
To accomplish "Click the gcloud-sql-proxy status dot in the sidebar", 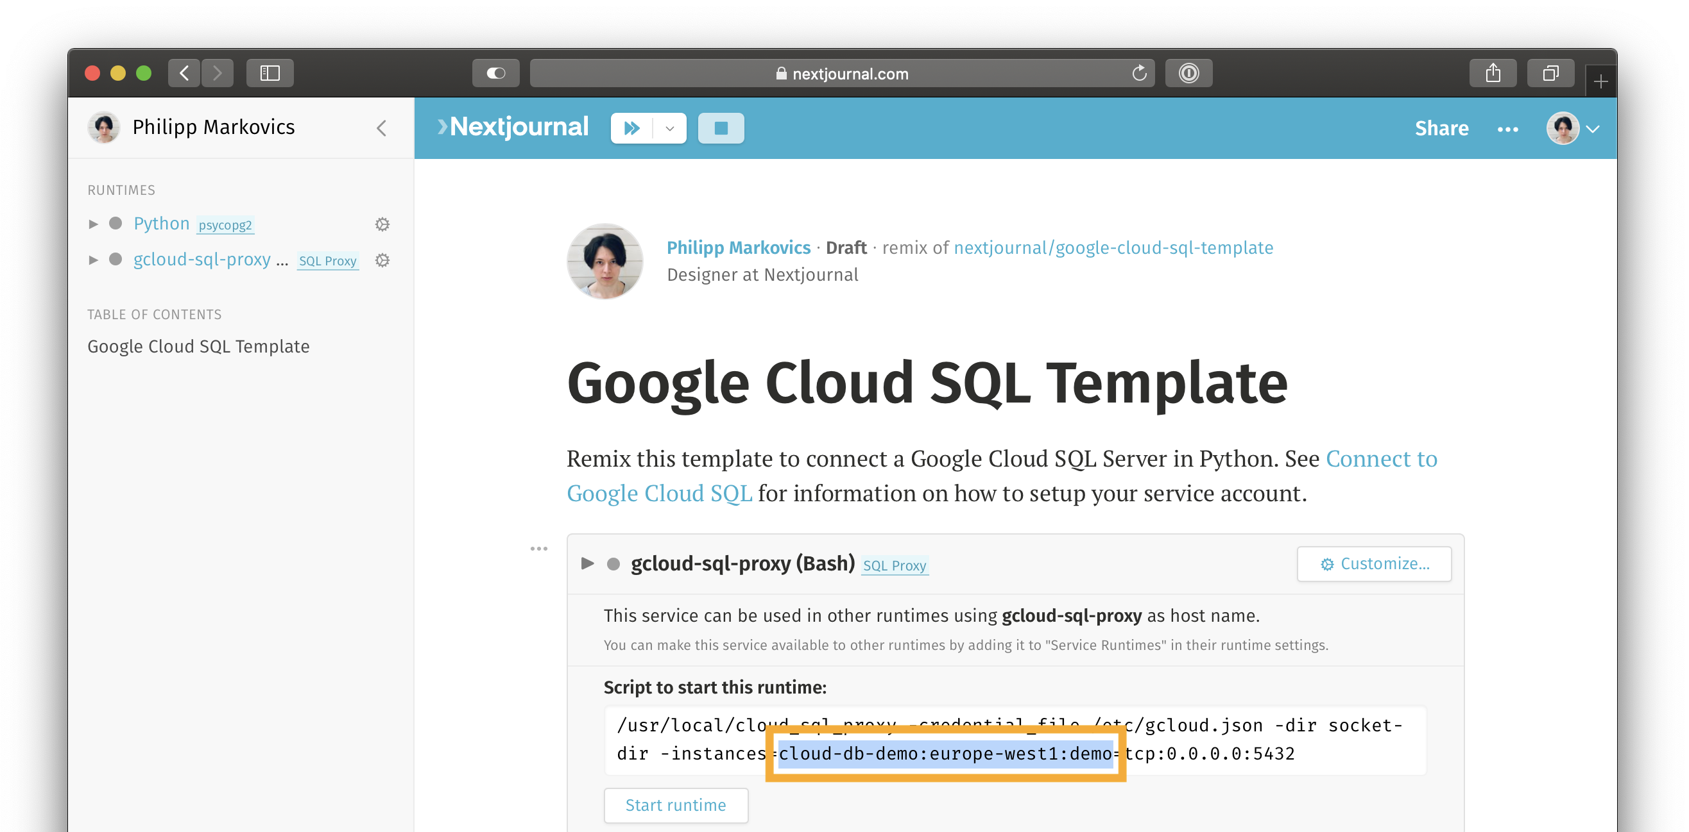I will [x=116, y=260].
